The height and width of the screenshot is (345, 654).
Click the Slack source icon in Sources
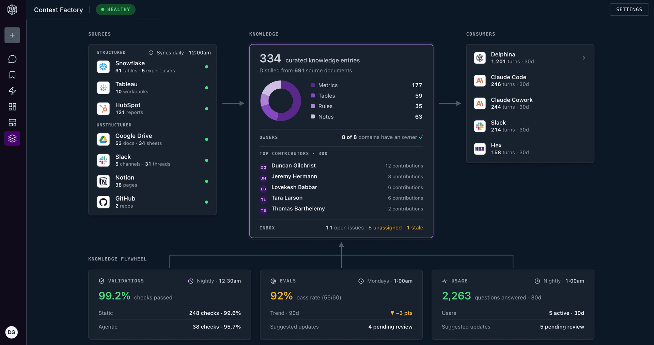point(103,160)
